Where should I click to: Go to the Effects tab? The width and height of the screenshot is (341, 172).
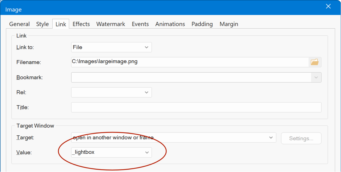point(81,24)
